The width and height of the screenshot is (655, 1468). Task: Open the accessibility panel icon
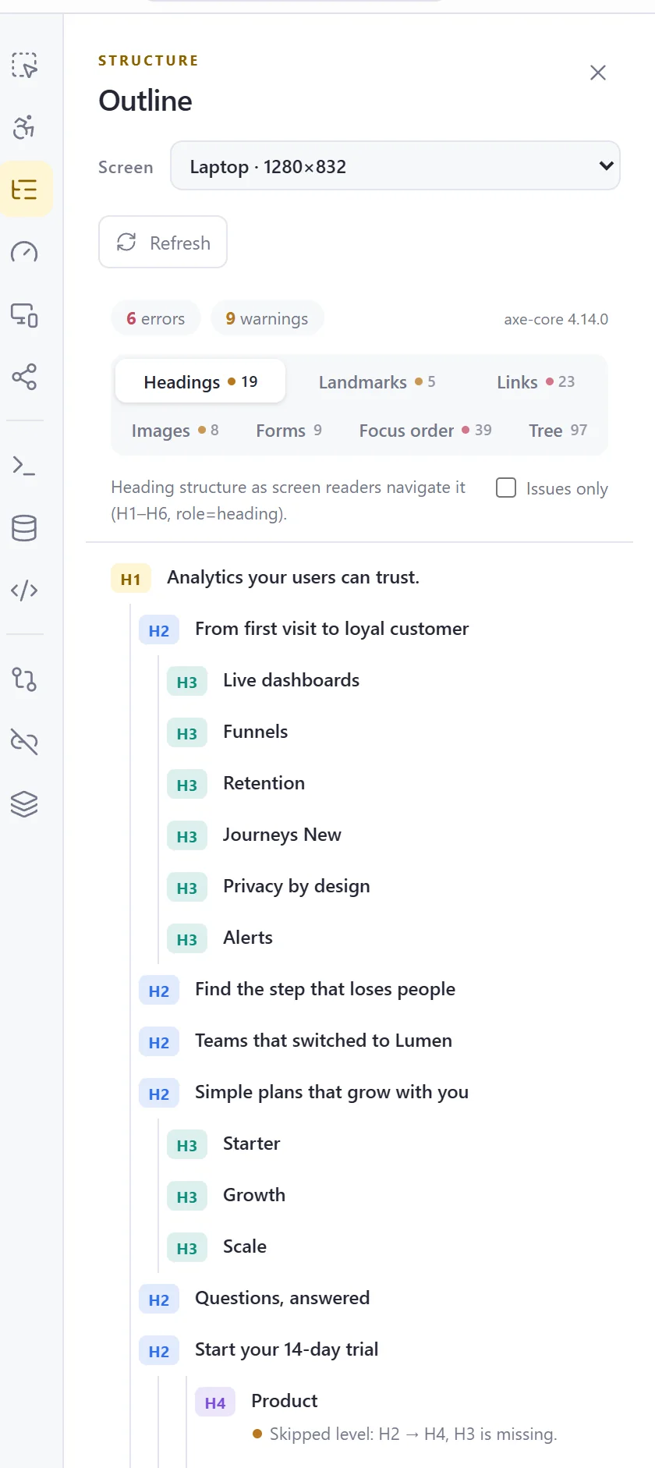(x=24, y=127)
